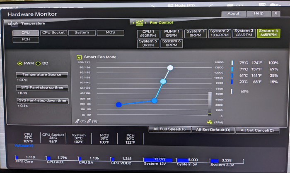This screenshot has height=173, width=290.
Task: Click the MOS 38°C readout
Action: 104,139
